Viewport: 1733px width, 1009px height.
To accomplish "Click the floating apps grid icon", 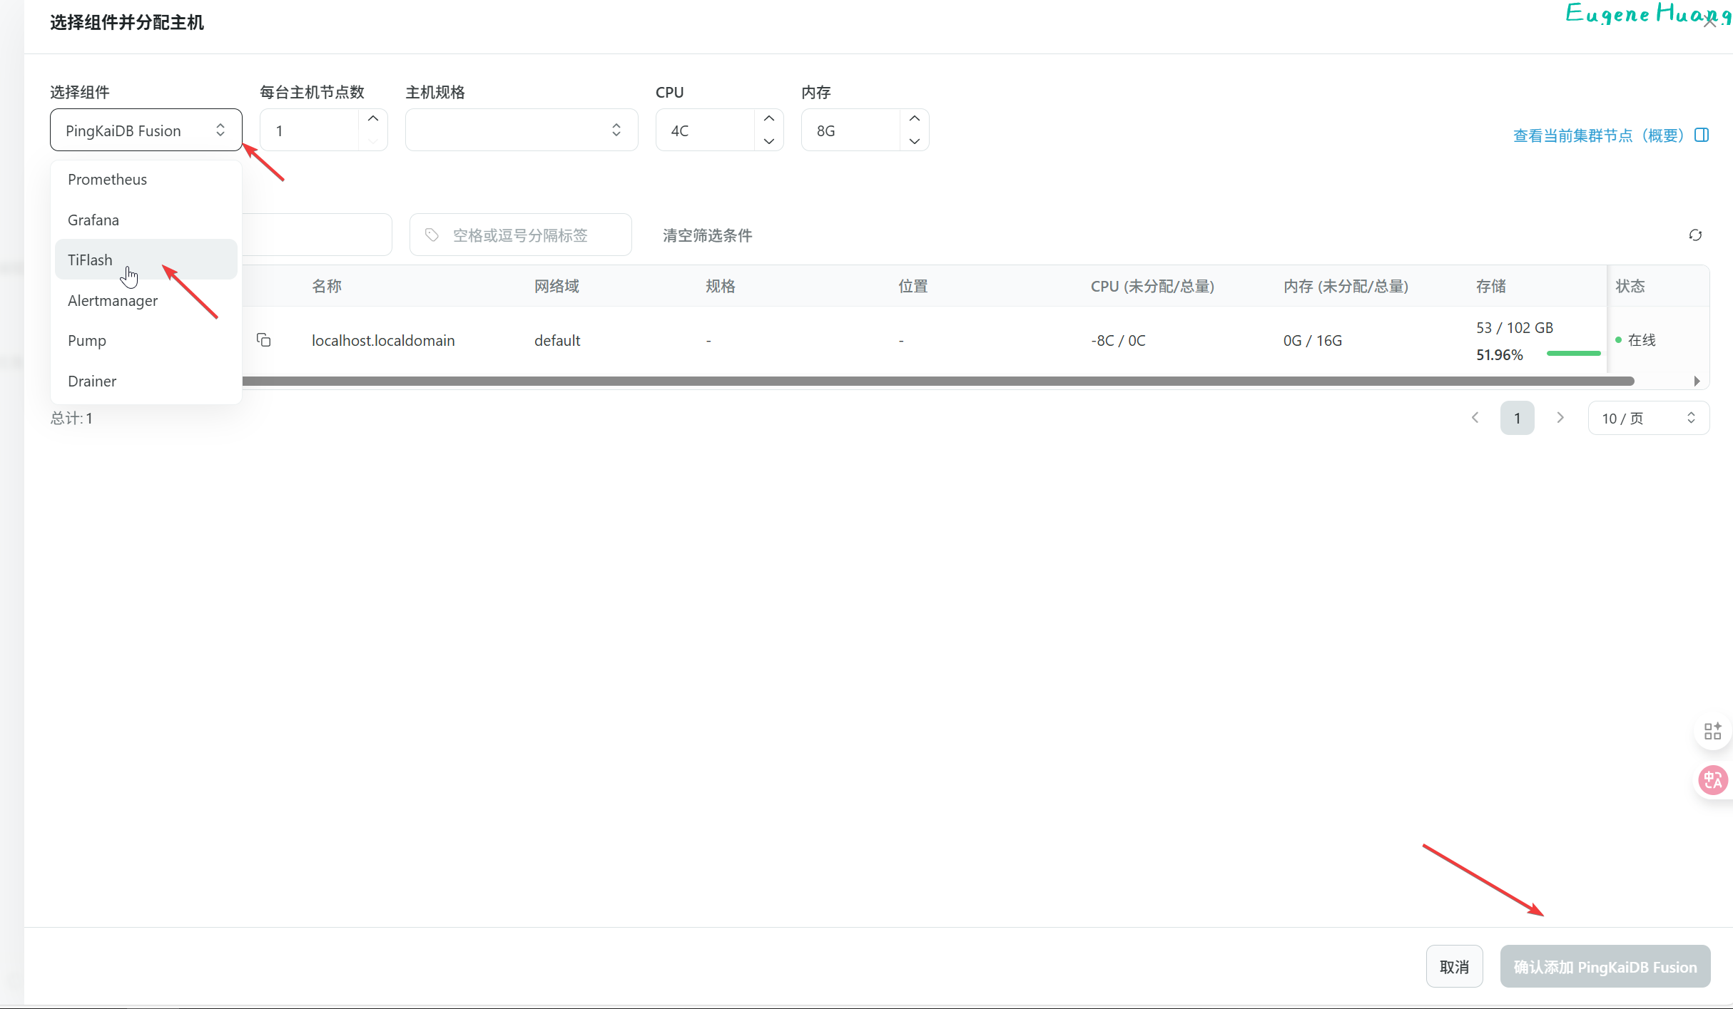I will [x=1712, y=731].
